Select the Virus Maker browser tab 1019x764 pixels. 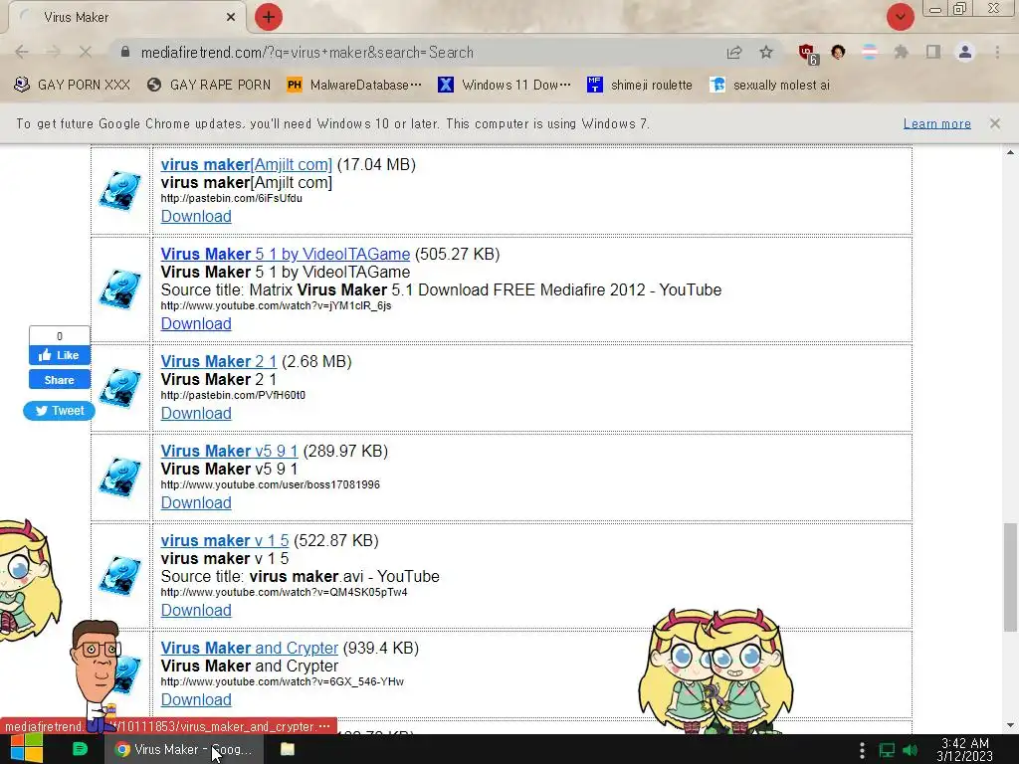pos(126,18)
